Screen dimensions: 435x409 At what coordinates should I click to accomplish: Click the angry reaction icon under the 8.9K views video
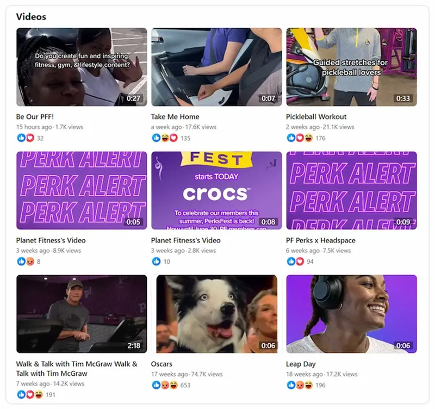pos(30,261)
